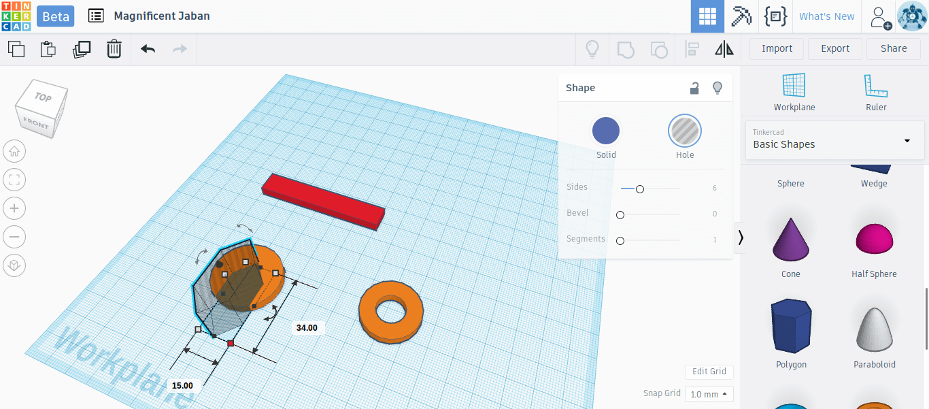Click the Edit Grid button
The height and width of the screenshot is (409, 929).
click(709, 372)
